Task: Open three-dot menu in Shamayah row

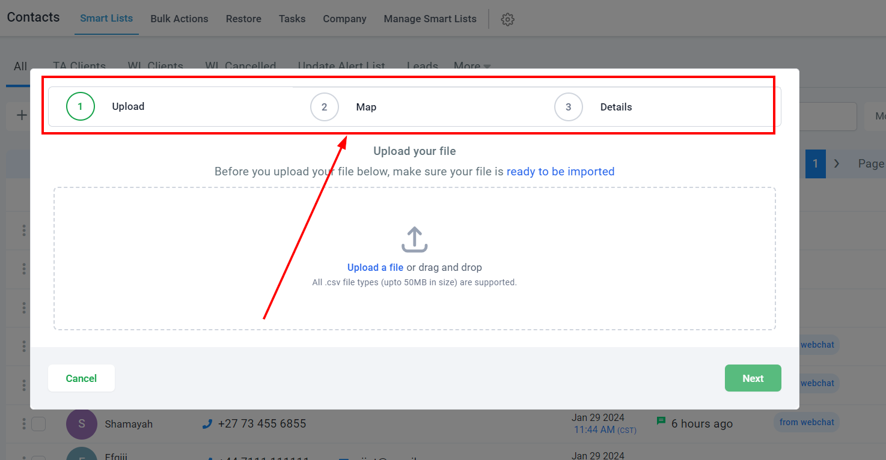Action: (24, 424)
